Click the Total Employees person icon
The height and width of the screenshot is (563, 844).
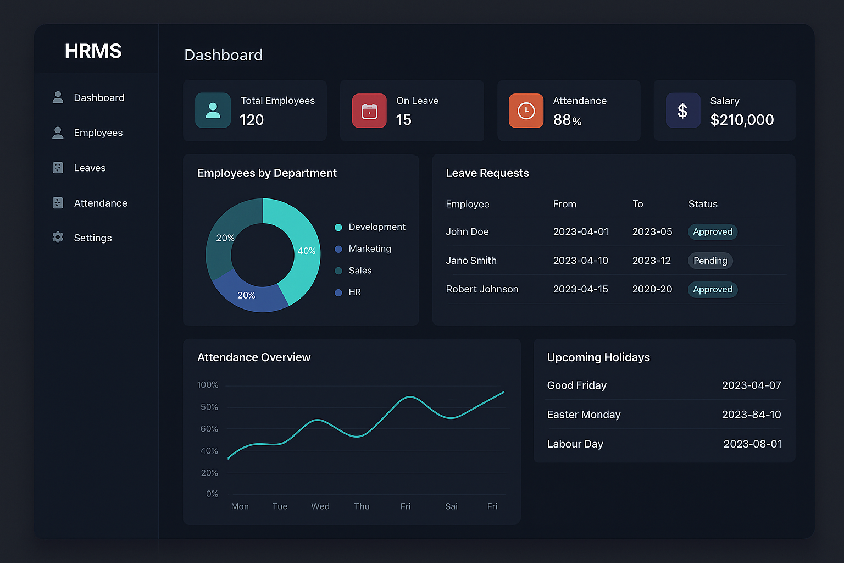[213, 111]
